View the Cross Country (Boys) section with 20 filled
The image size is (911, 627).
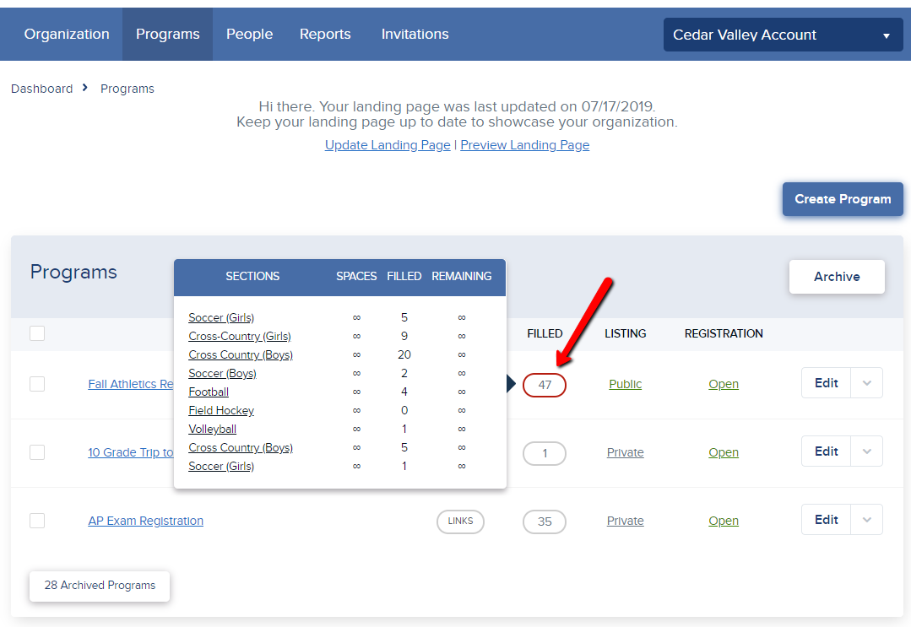point(240,354)
